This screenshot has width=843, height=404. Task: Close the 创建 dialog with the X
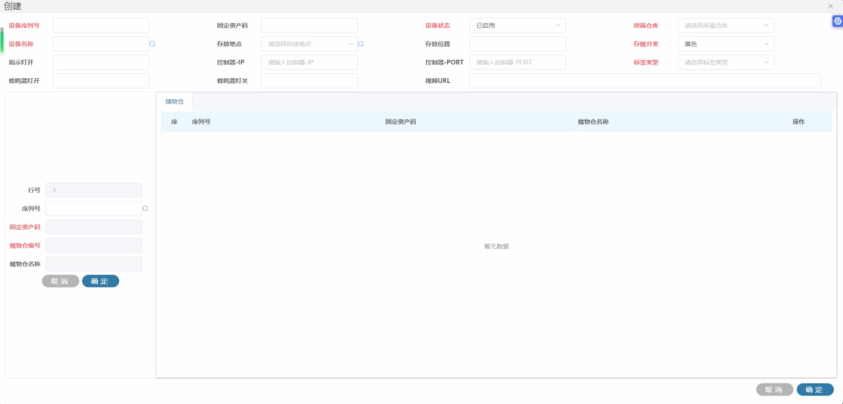pos(831,6)
